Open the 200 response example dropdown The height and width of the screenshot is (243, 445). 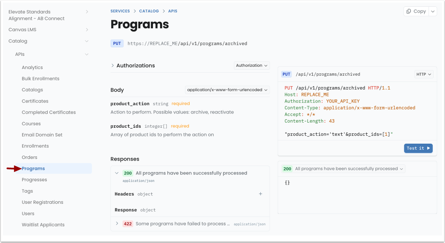pyautogui.click(x=343, y=169)
